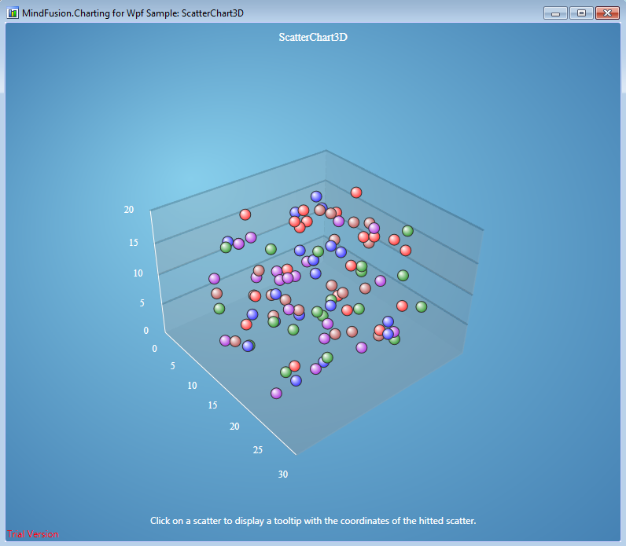626x546 pixels.
Task: Select the leftmost purple scatter sphere
Action: pyautogui.click(x=214, y=278)
